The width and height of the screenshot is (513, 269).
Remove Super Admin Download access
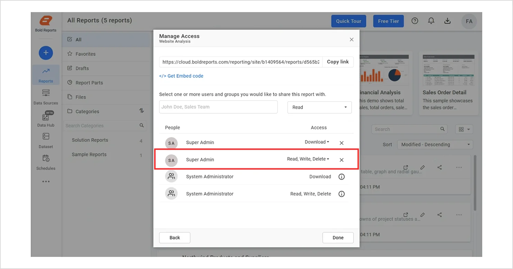pyautogui.click(x=342, y=143)
